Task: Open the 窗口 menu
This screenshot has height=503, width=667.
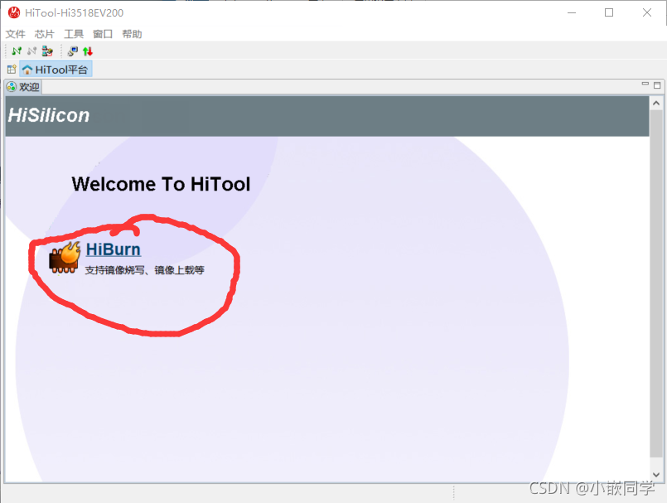Action: [103, 34]
